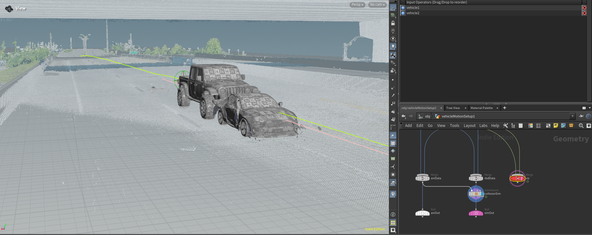This screenshot has width=592, height=235.
Task: Select vehicle1 in Input Operators list
Action: click(491, 8)
